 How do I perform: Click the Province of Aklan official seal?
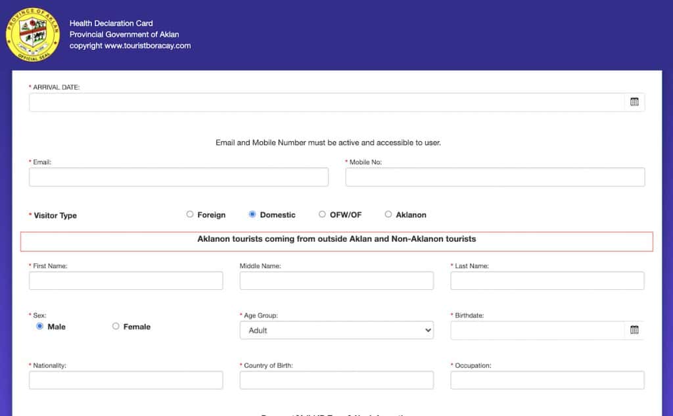point(33,34)
